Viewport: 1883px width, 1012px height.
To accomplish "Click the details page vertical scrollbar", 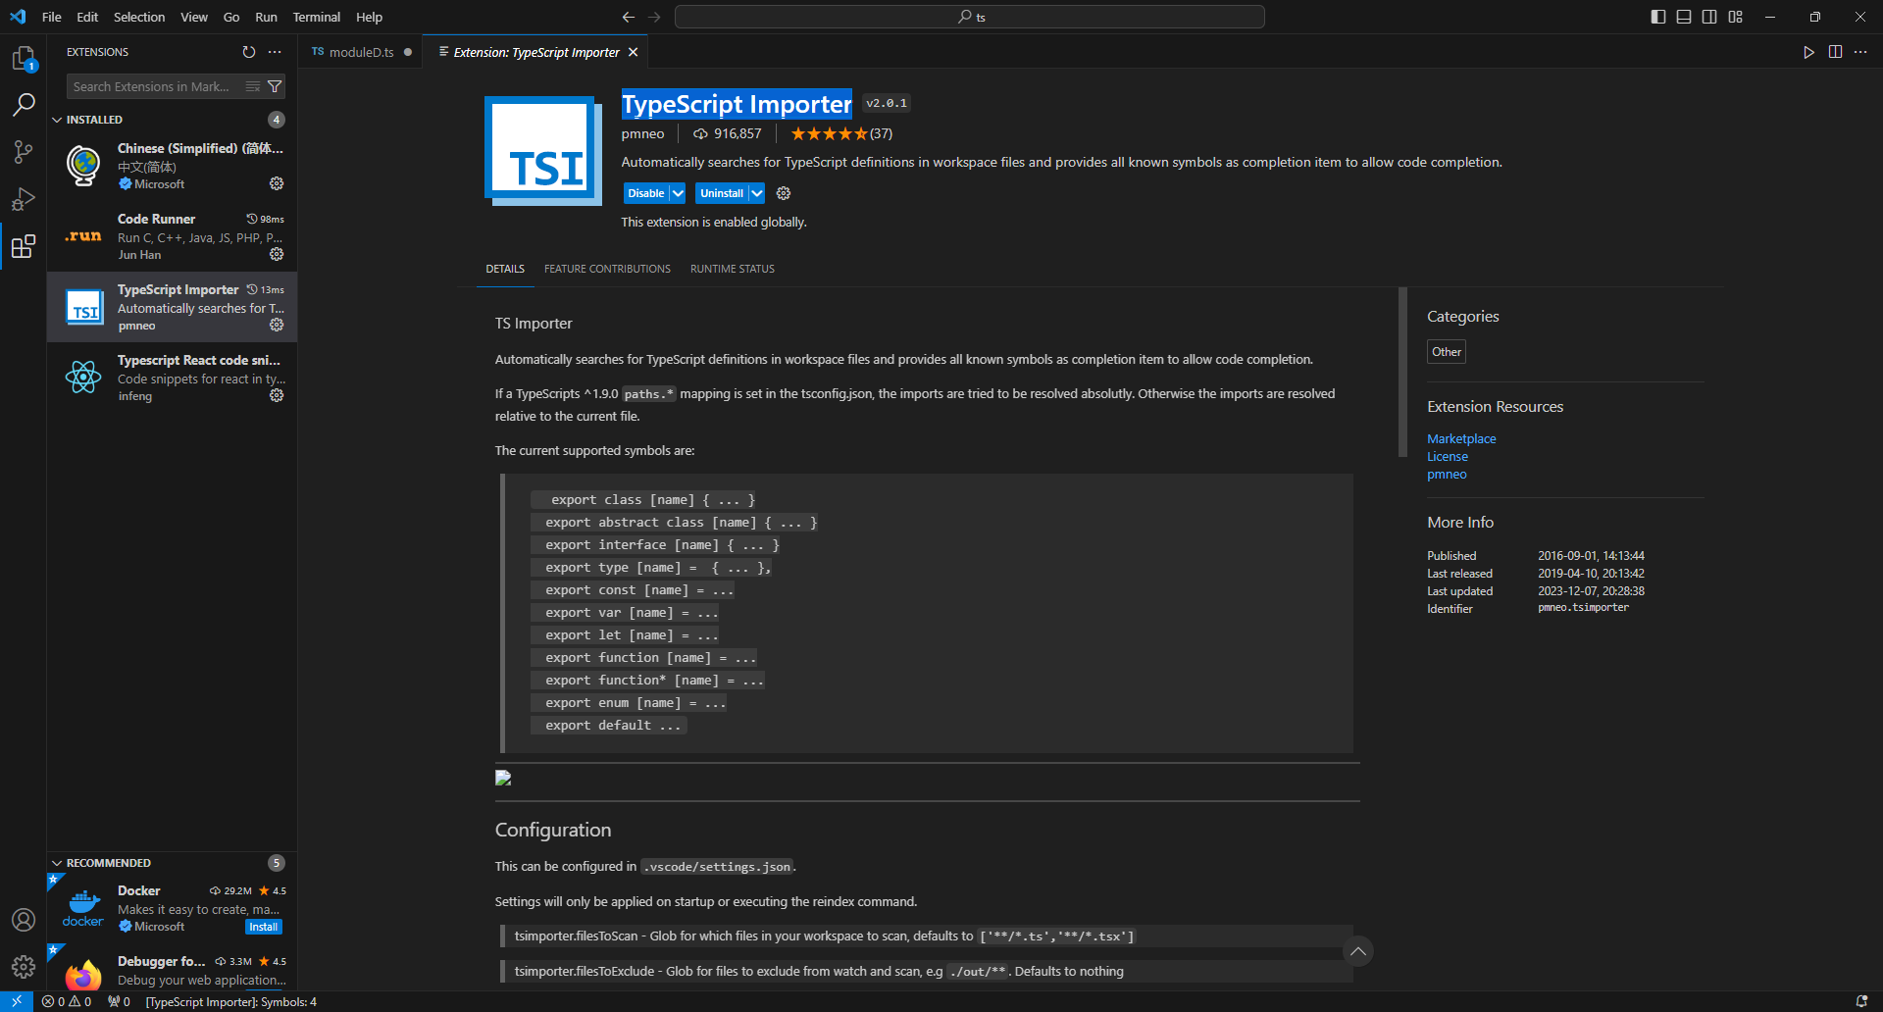I will [x=1402, y=373].
